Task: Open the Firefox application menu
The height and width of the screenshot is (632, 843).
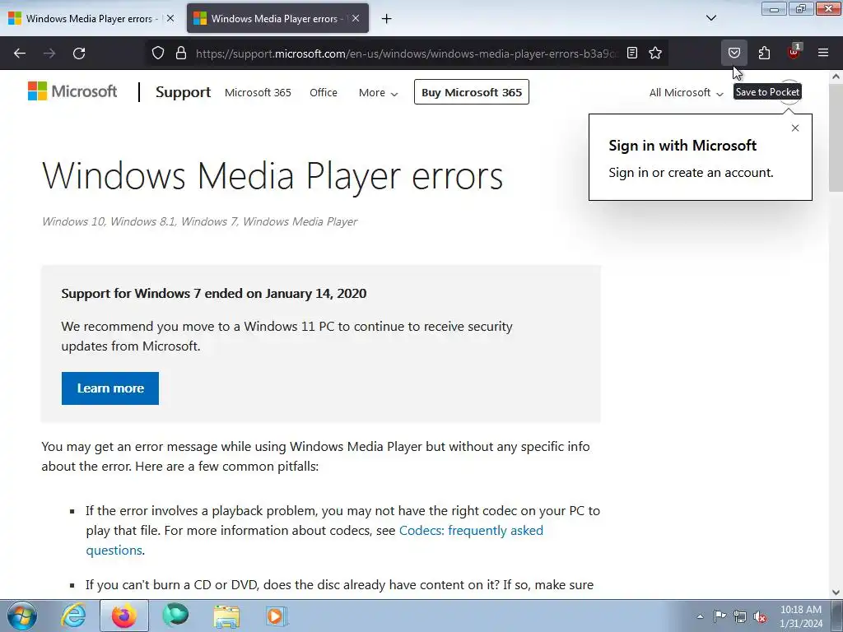Action: coord(823,53)
